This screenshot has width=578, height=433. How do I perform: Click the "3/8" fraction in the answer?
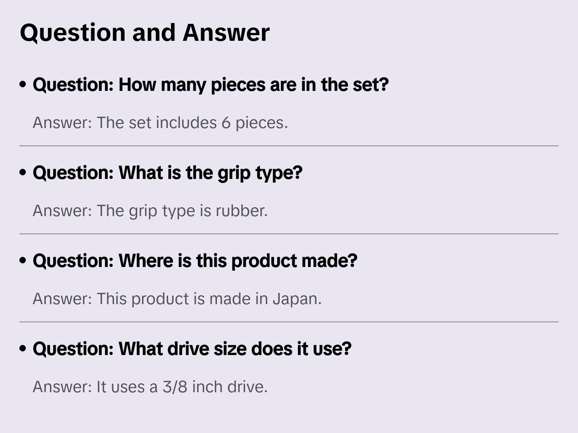pyautogui.click(x=175, y=387)
